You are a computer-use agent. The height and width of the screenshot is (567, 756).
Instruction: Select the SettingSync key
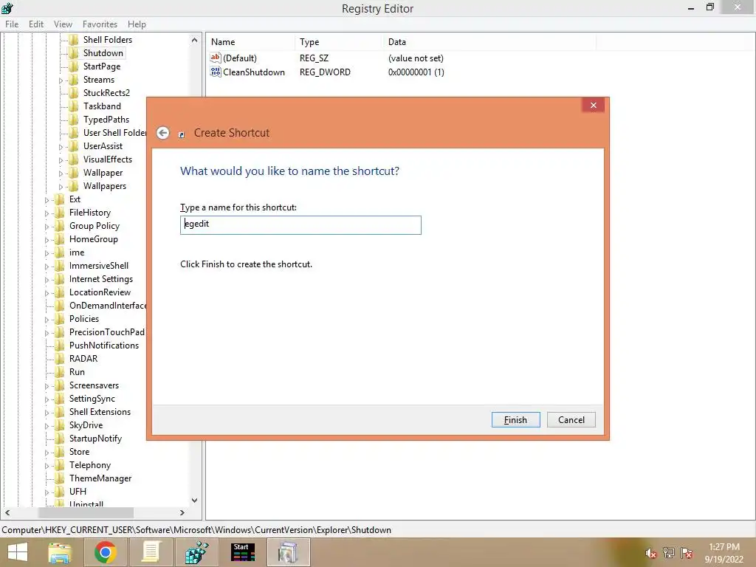click(92, 399)
